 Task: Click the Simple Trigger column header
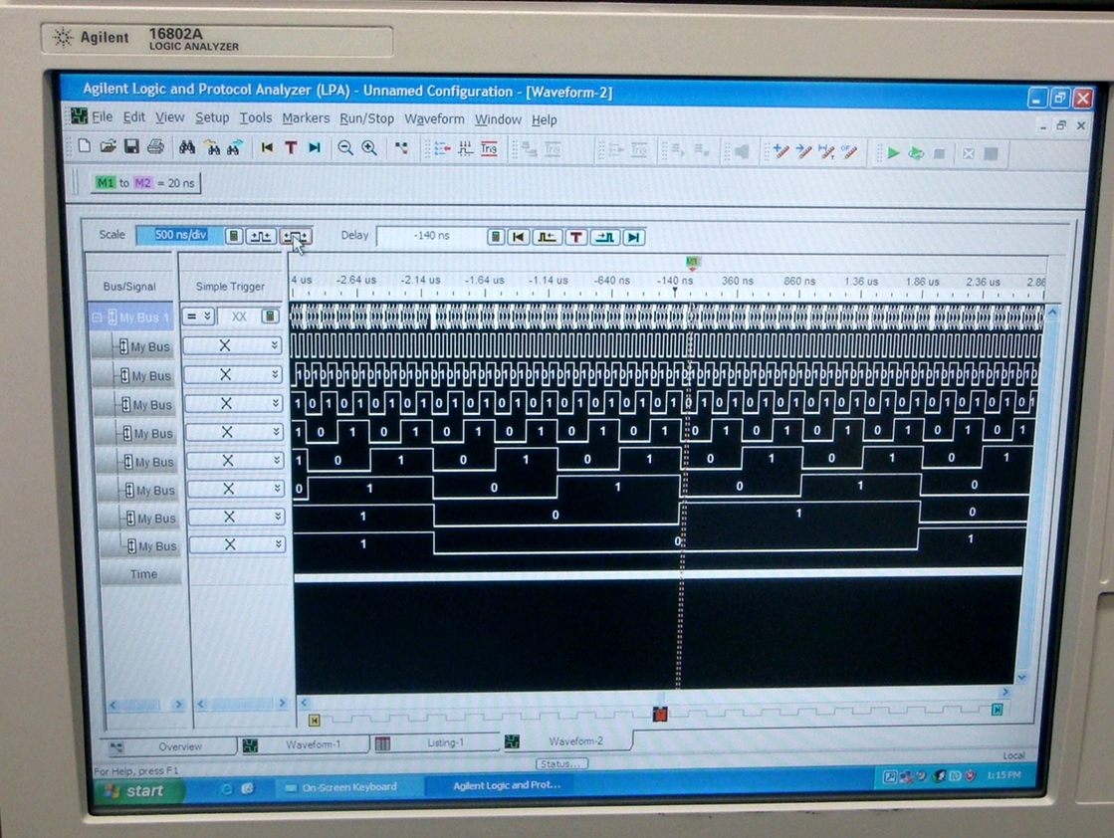(x=230, y=287)
